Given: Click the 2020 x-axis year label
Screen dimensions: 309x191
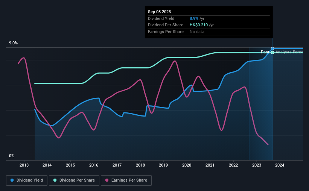Looking at the screenshot, I should click(187, 165).
